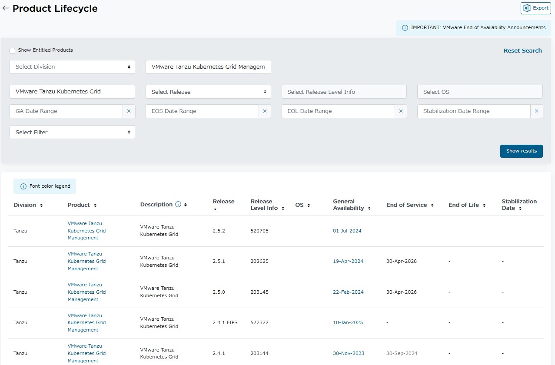The image size is (555, 365).
Task: Sort the table by Release Level Info
Action: click(283, 209)
